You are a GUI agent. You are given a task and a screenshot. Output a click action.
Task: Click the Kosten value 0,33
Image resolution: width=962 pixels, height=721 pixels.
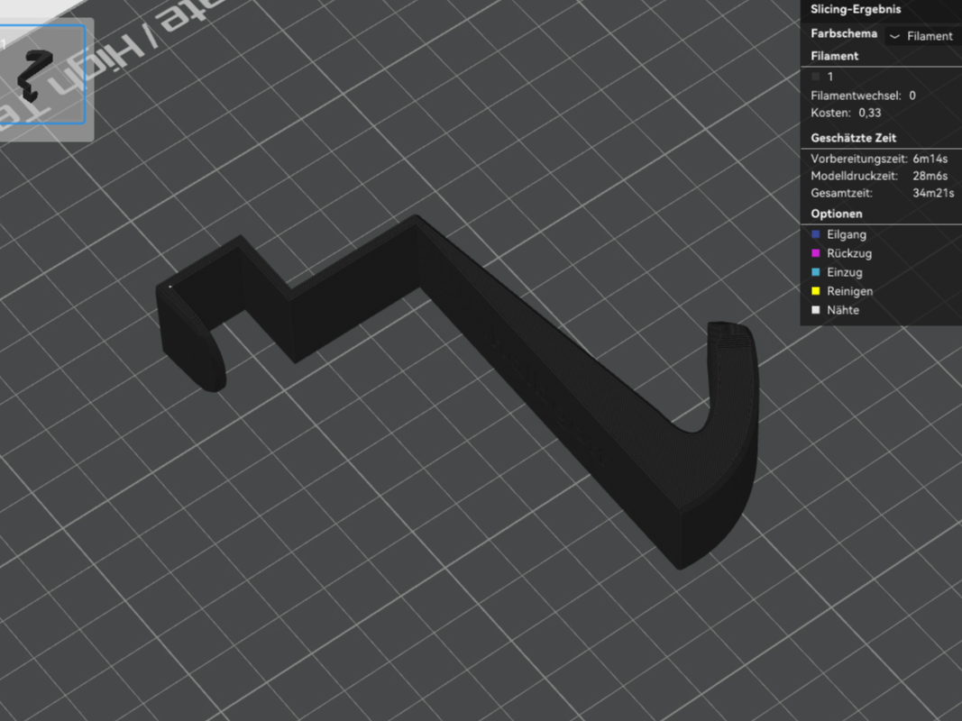pos(869,113)
